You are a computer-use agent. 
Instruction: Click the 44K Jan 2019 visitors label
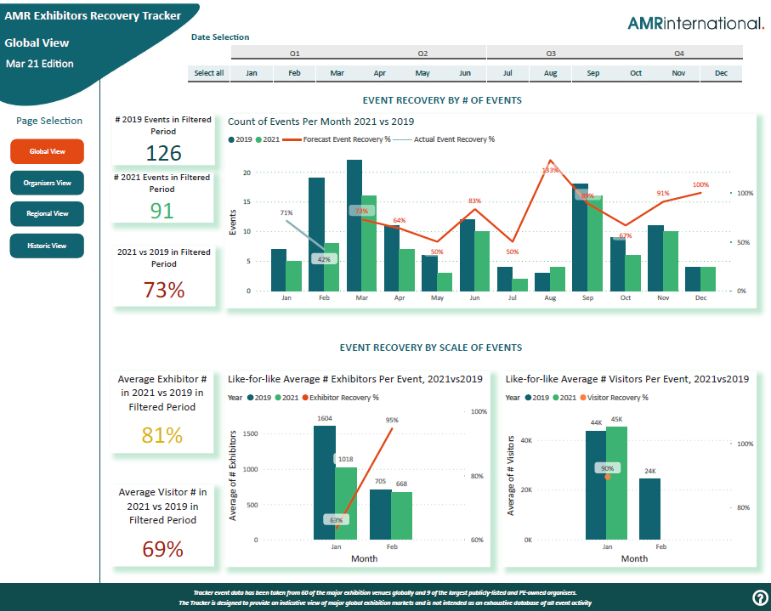[596, 422]
